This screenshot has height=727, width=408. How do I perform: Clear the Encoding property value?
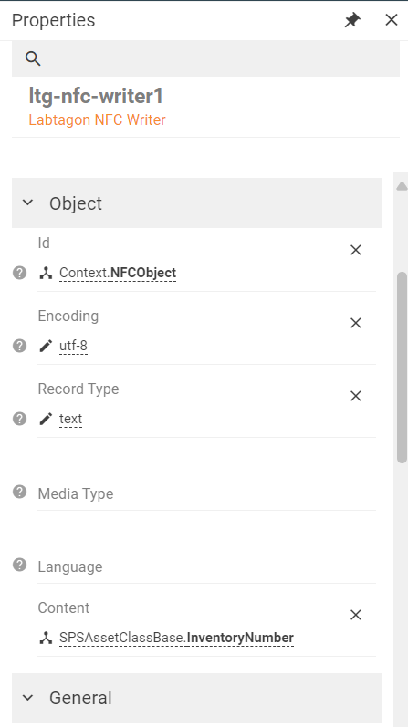coord(356,323)
